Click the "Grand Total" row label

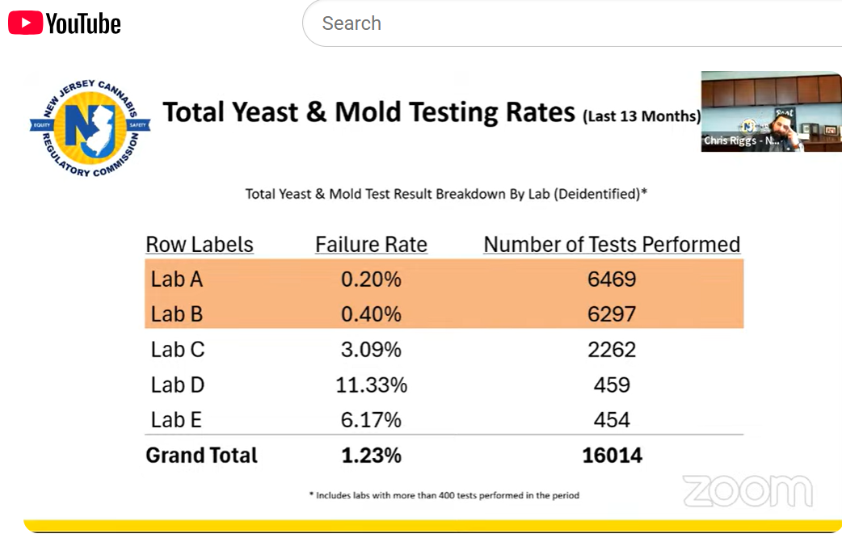[x=201, y=456]
